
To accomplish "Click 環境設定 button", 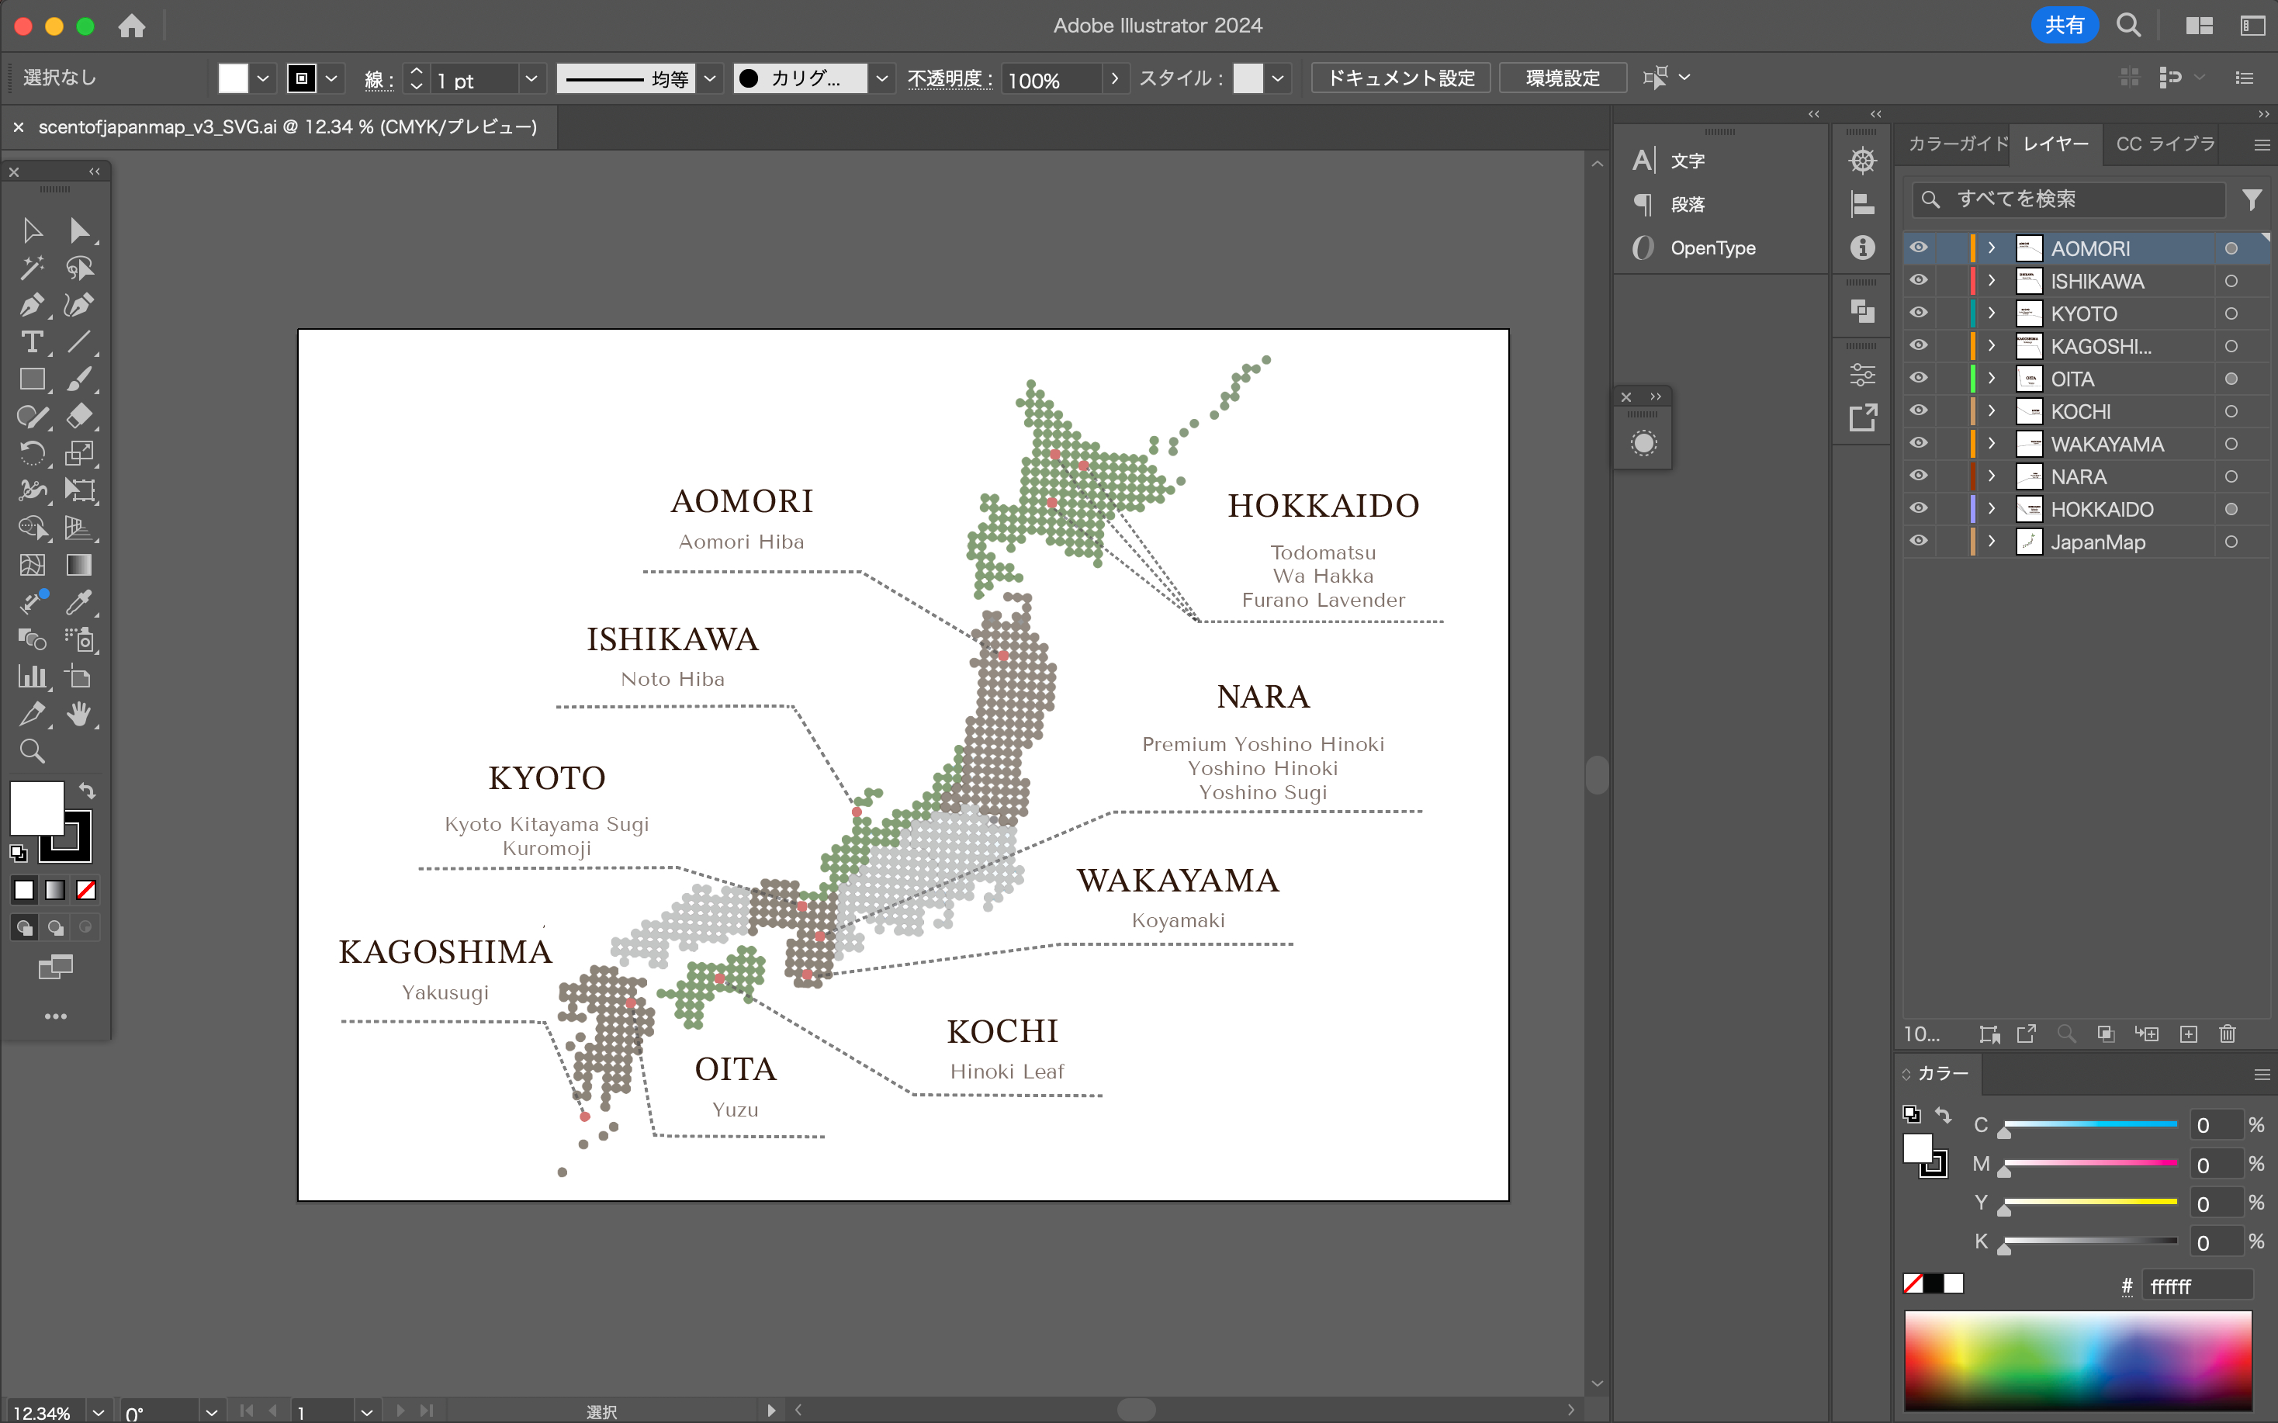I will pyautogui.click(x=1563, y=78).
